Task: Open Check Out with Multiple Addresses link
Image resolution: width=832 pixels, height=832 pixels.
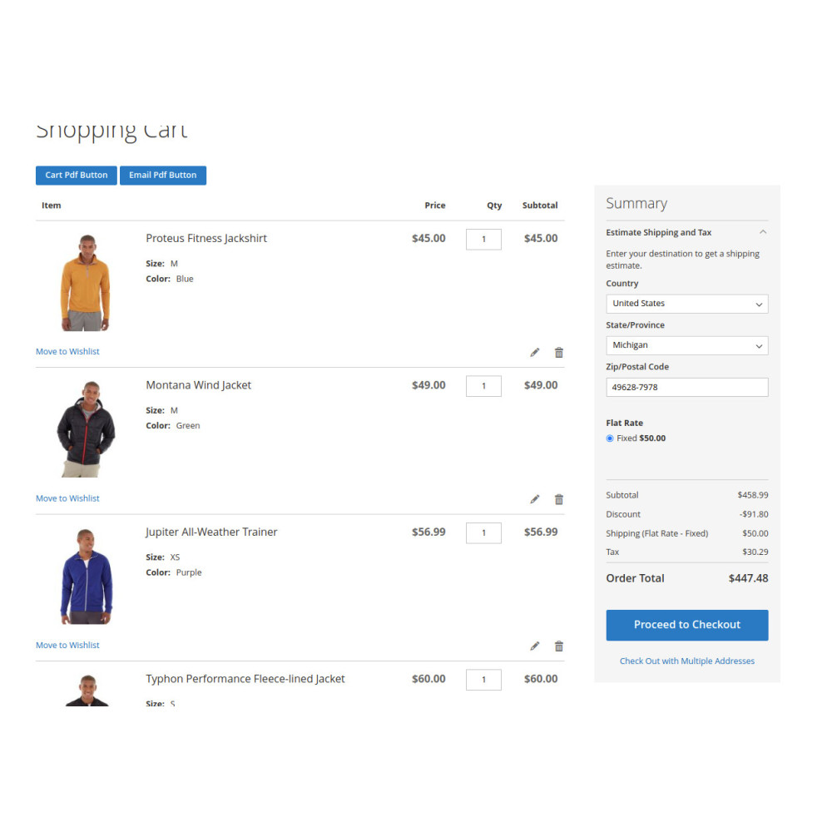Action: click(686, 661)
